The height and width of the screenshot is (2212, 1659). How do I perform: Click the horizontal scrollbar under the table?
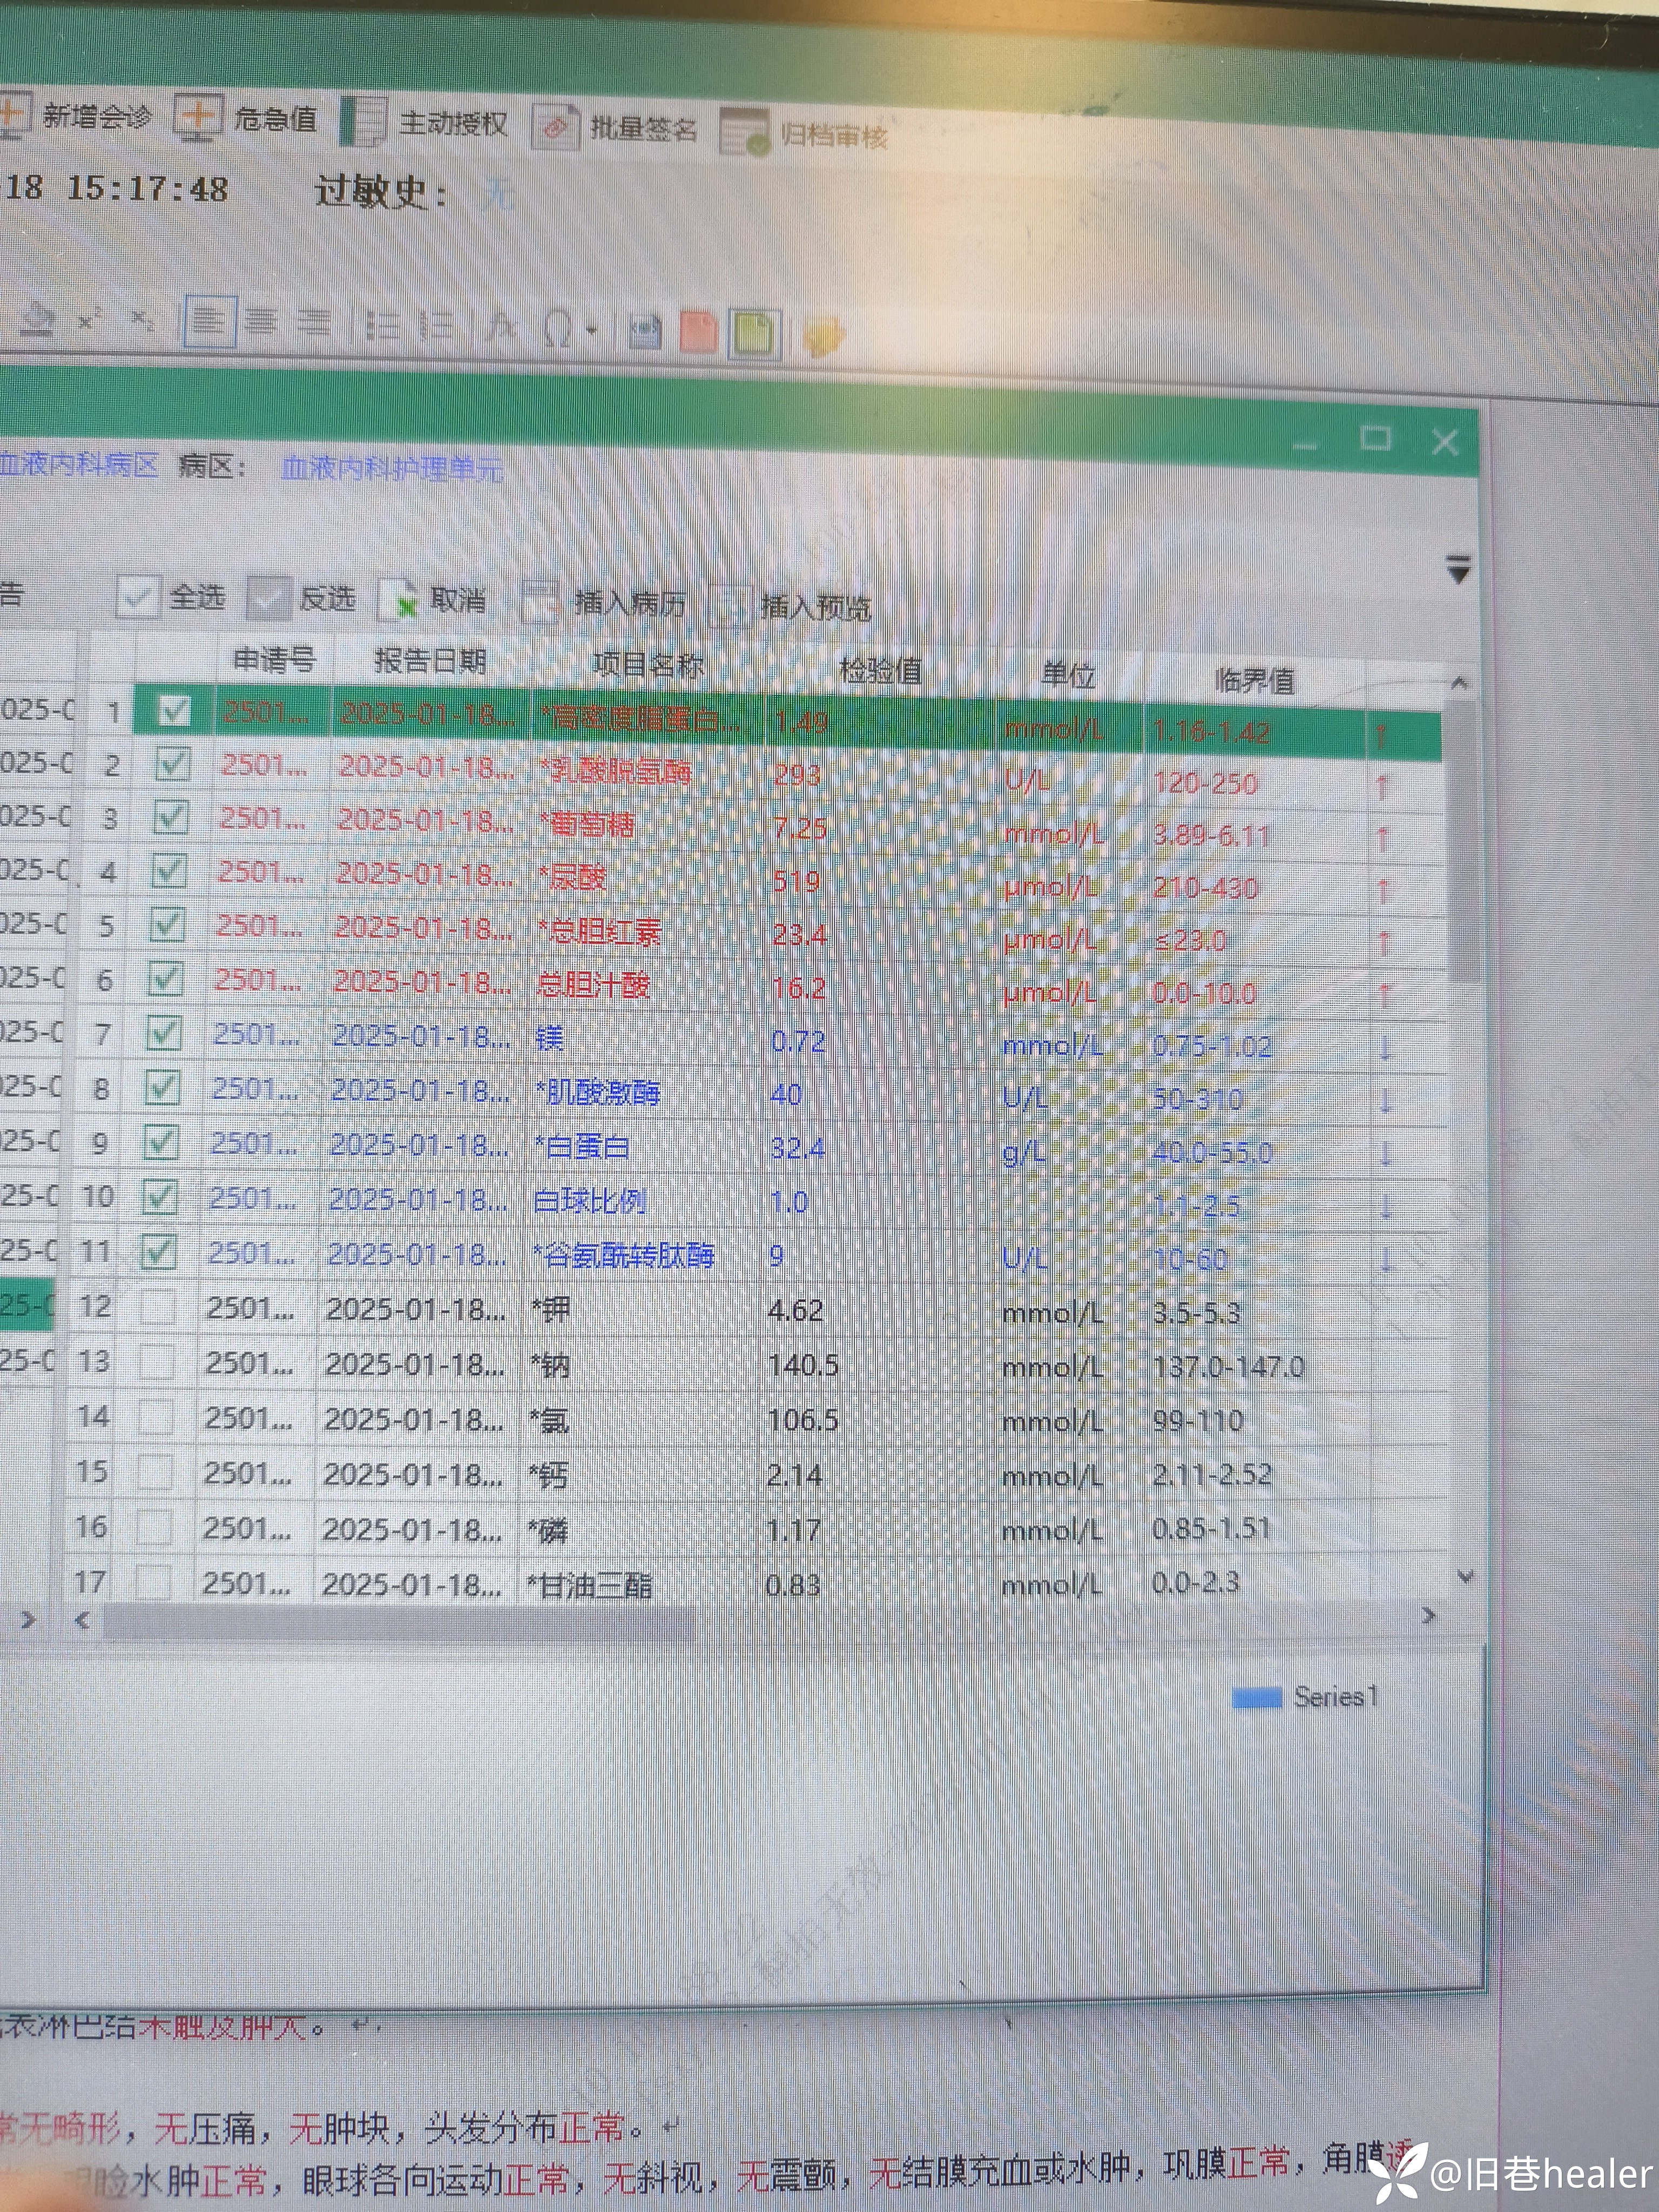pos(400,1622)
